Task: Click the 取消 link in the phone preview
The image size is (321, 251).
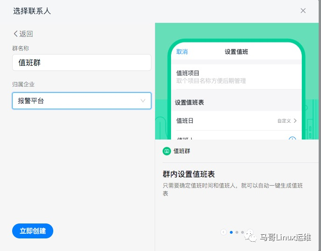Action: click(x=182, y=52)
